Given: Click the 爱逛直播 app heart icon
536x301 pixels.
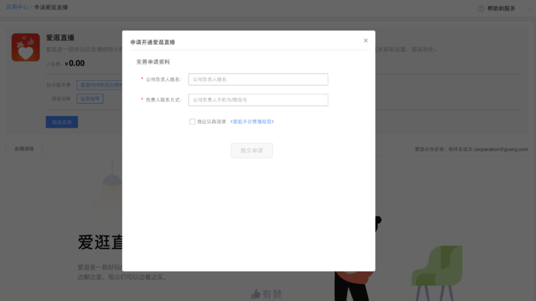Looking at the screenshot, I should (26, 47).
